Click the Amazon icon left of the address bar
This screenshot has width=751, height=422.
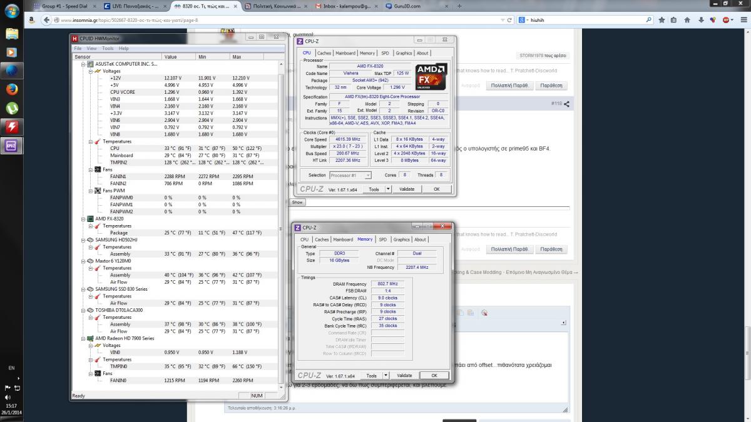31,20
